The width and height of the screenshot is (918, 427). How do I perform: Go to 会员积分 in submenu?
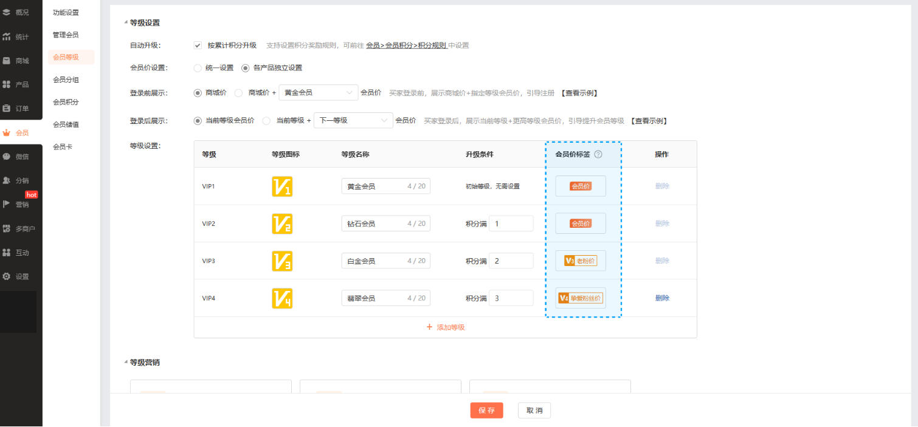(x=66, y=102)
